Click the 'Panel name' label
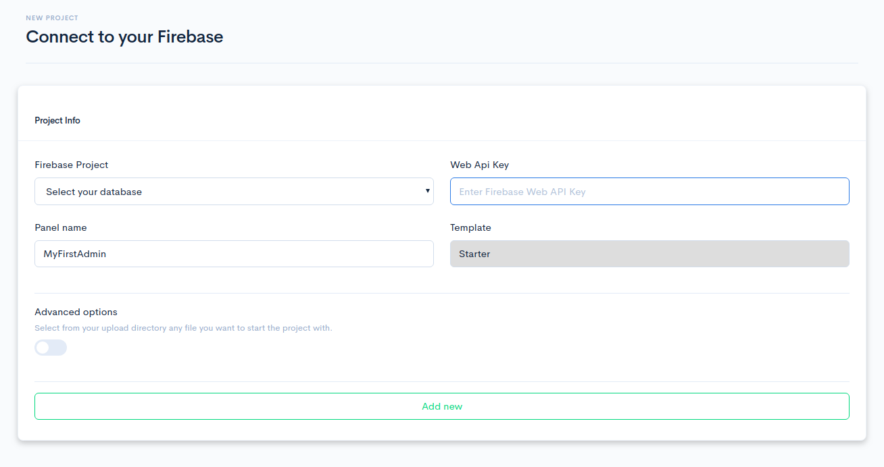The image size is (884, 467). point(61,227)
